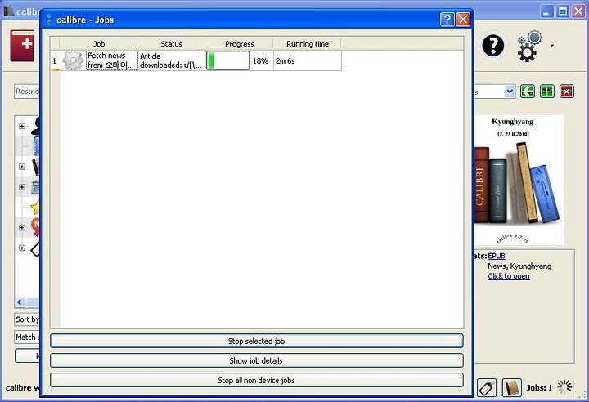This screenshot has width=589, height=402.
Task: Toggle tag browser icon in status bar
Action: [487, 388]
